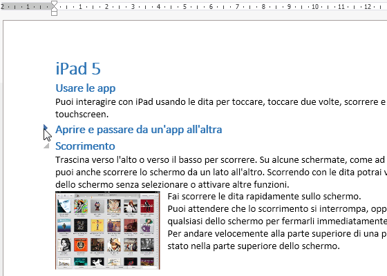Image resolution: width=387 pixels, height=276 pixels.
Task: Expand the collapsed 'Aprire e passare' heading triangle
Action: click(46, 127)
